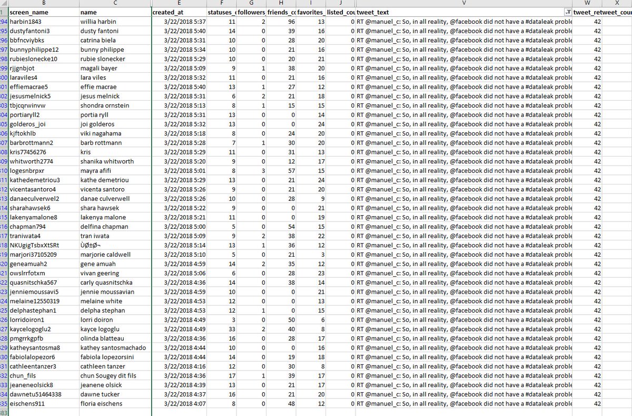Screen dimensions: 632x416
Task: Select the kris77456276 cell
Action: point(44,152)
